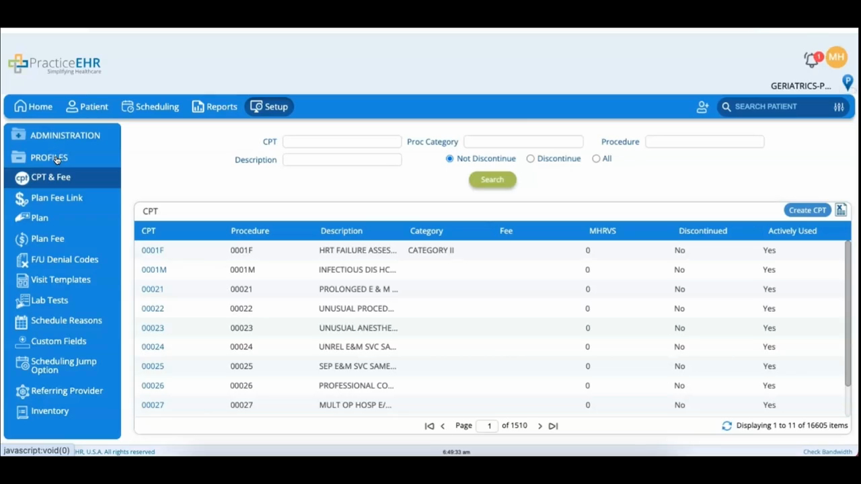Screen dimensions: 861x484
Task: Open CPT link 0001M
Action: (x=154, y=270)
